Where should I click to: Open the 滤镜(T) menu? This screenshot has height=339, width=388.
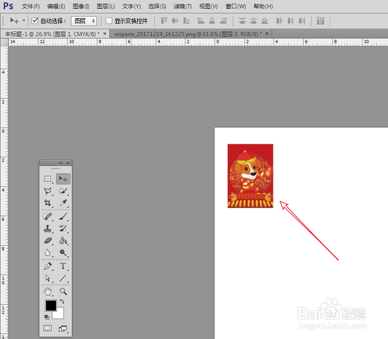[183, 6]
